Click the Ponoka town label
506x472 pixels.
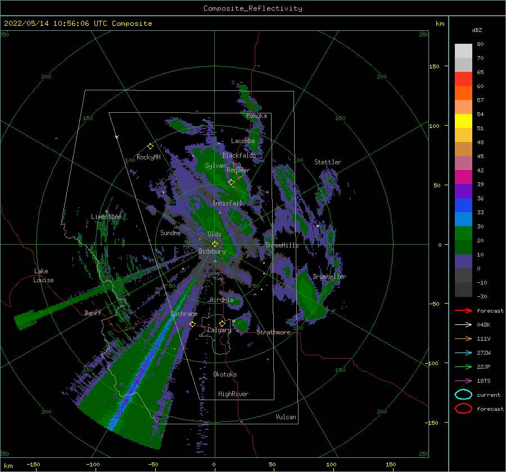coord(256,116)
